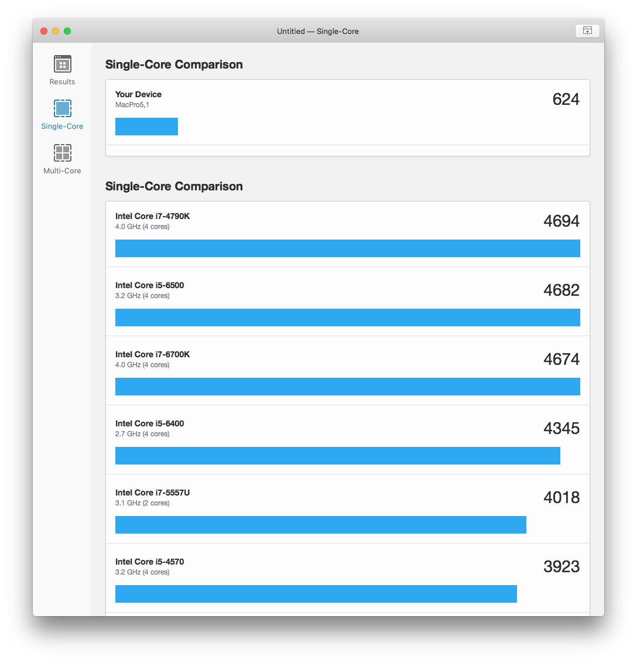Click the Your Device score bar
This screenshot has width=637, height=663.
coord(147,127)
